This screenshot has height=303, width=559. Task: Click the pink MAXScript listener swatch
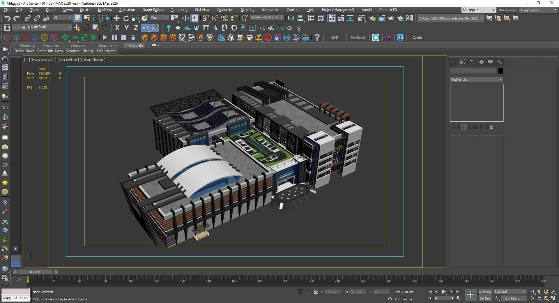click(16, 292)
